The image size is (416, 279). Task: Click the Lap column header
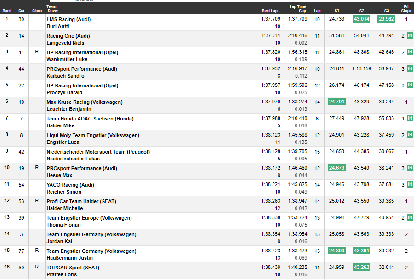317,11
